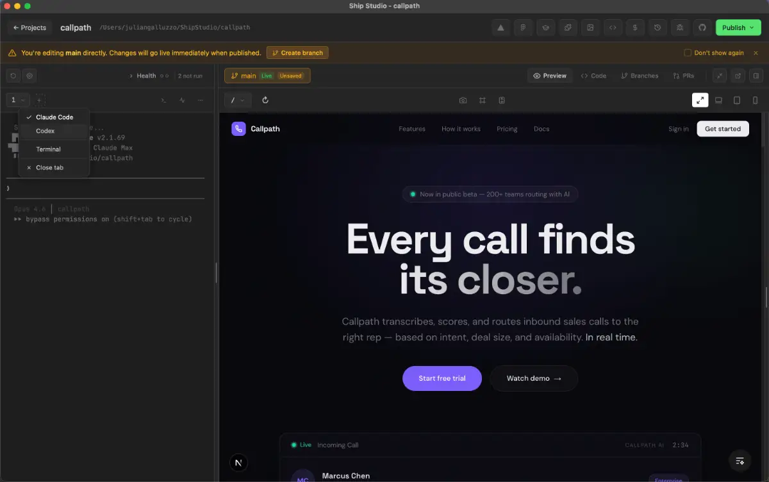This screenshot has height=482, width=769.
Task: Click the device icon right of the crop icon
Action: (502, 100)
